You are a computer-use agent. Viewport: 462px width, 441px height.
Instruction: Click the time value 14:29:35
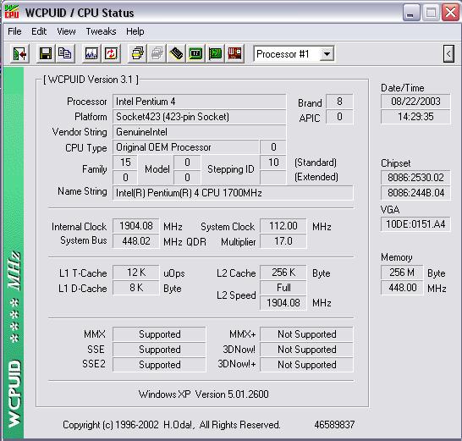(x=415, y=117)
